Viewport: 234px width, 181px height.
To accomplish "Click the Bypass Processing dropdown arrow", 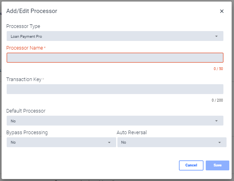I will click(x=109, y=142).
